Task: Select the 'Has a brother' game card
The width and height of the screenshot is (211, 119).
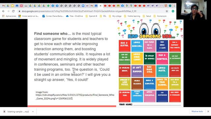Action: click(x=162, y=59)
